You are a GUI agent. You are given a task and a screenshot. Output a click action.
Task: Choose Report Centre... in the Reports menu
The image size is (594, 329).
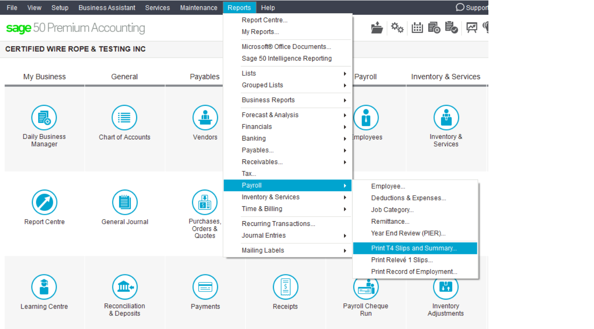287,20
